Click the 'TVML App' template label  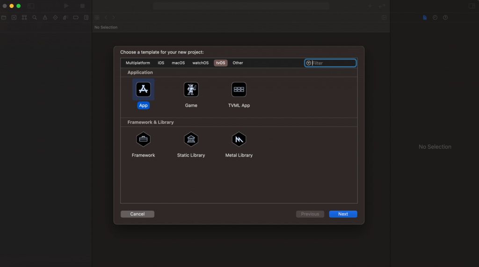239,105
